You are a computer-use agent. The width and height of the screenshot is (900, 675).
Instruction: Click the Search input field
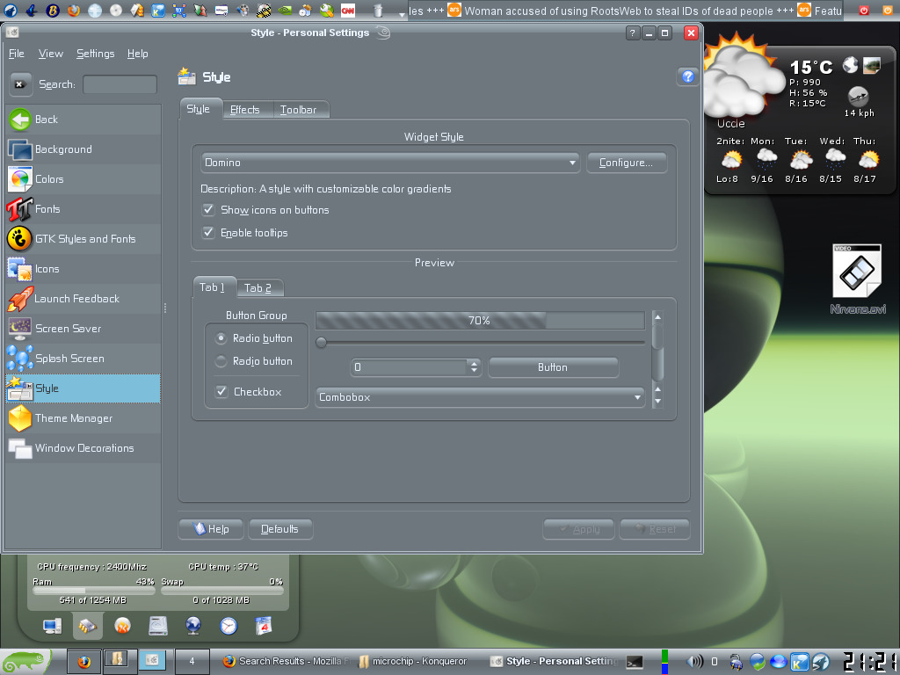(x=120, y=84)
